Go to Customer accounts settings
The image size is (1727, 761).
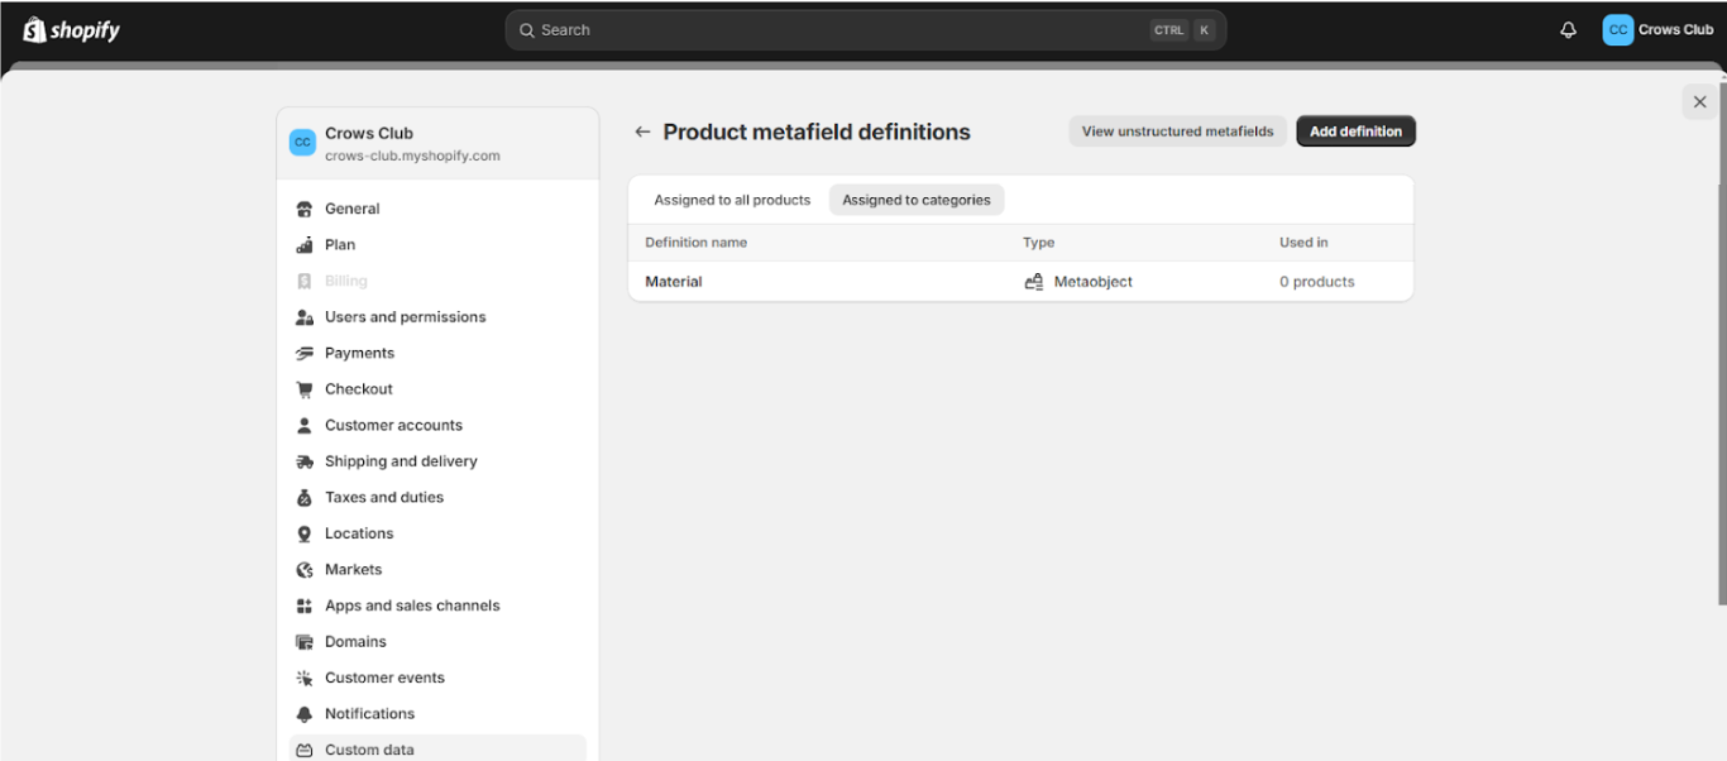[437, 426]
